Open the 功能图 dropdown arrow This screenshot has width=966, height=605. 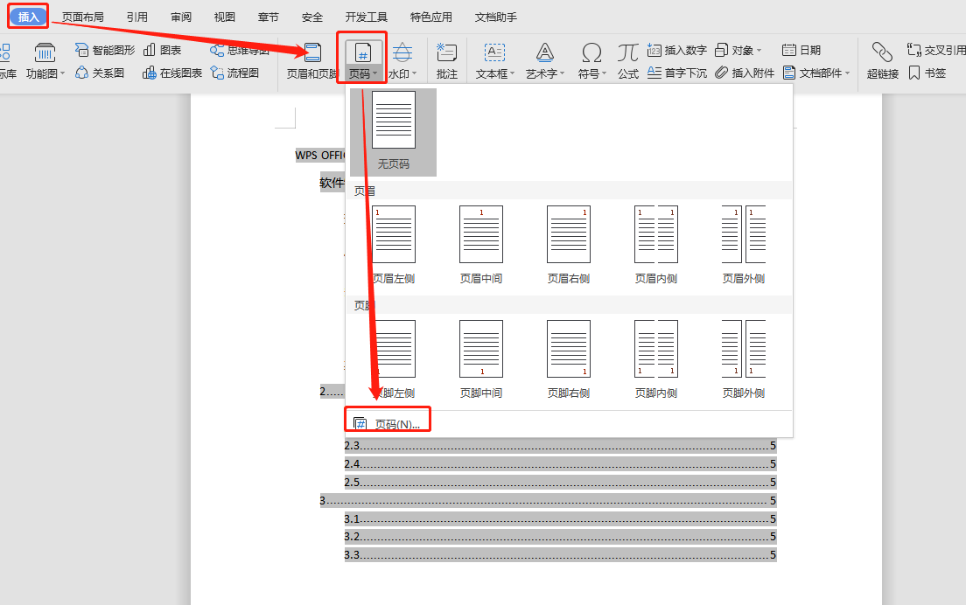62,73
